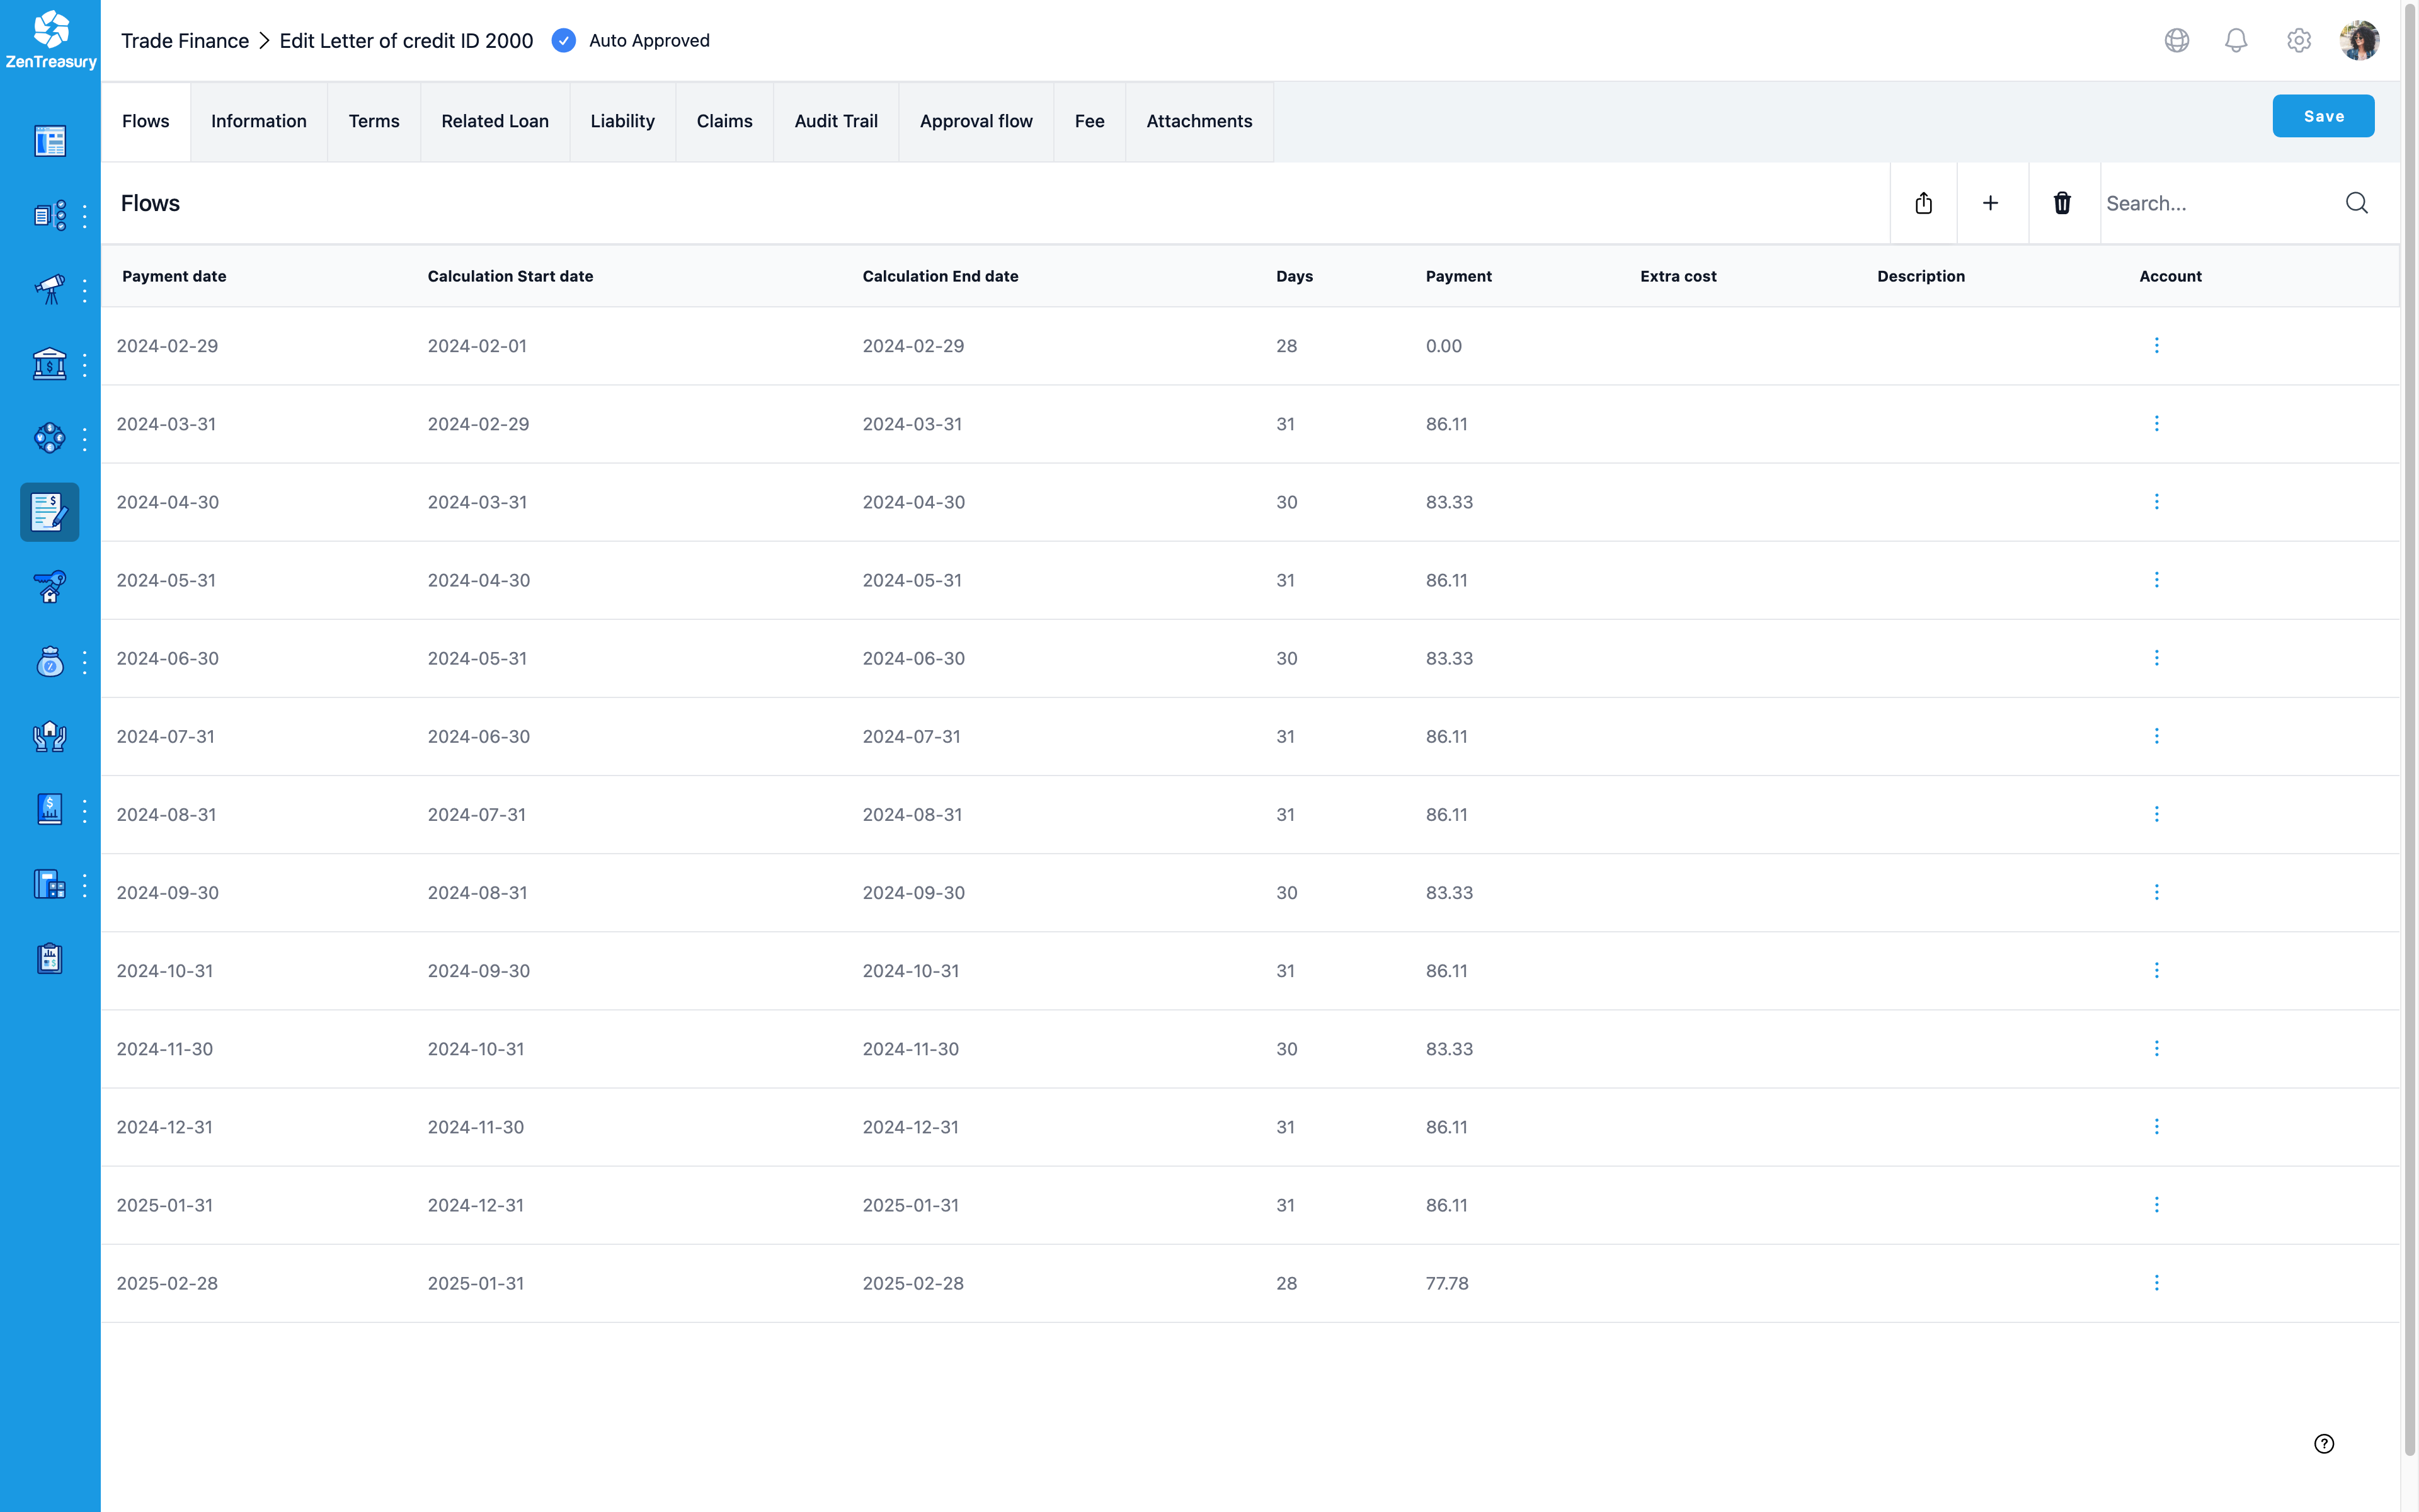
Task: Open the language globe icon
Action: (2176, 40)
